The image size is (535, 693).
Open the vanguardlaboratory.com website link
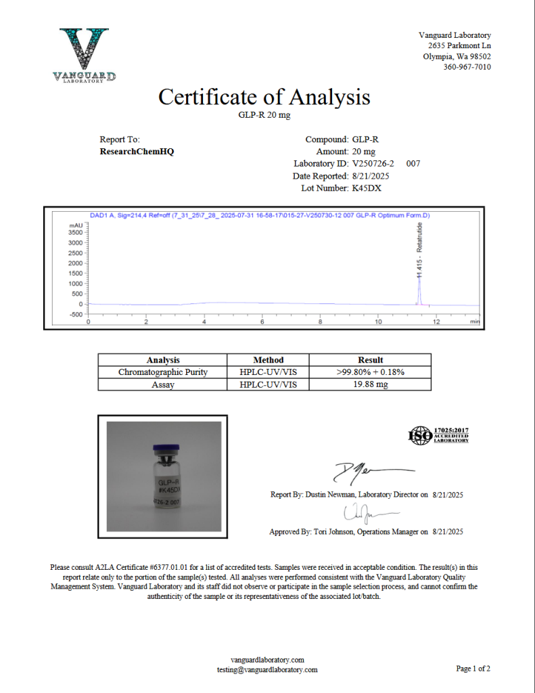[x=267, y=659]
